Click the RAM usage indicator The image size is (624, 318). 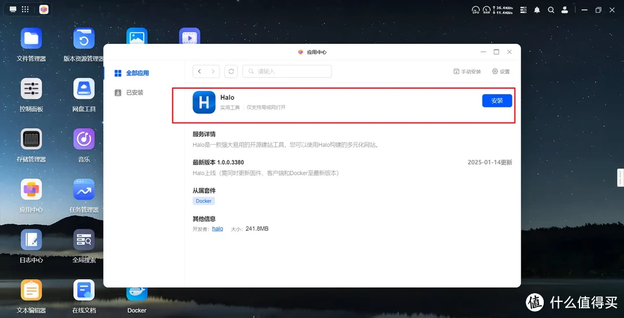(x=486, y=10)
